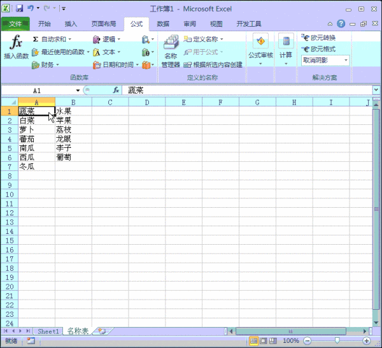Screen dimensions: 382x348
Task: Click Define Name (定义名称) button
Action: click(x=203, y=39)
